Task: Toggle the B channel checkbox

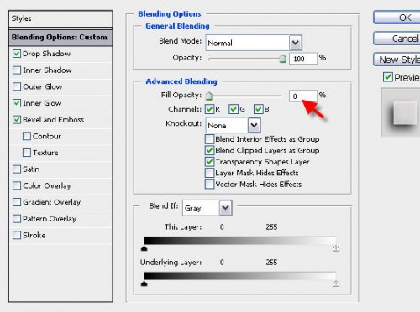Action: click(258, 109)
